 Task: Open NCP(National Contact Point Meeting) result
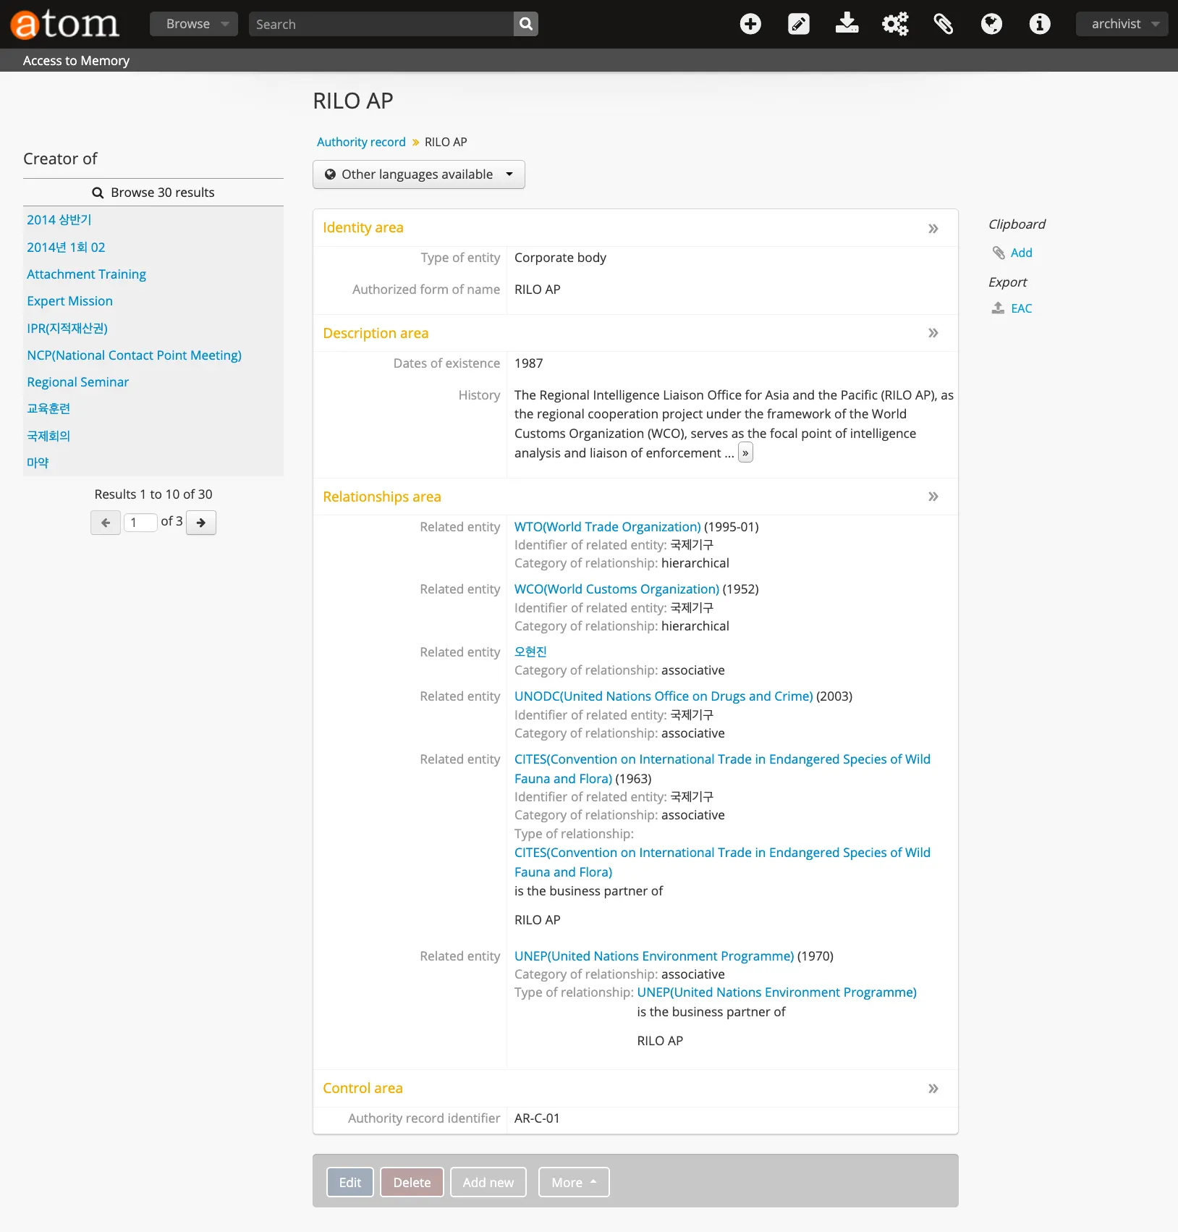[134, 355]
